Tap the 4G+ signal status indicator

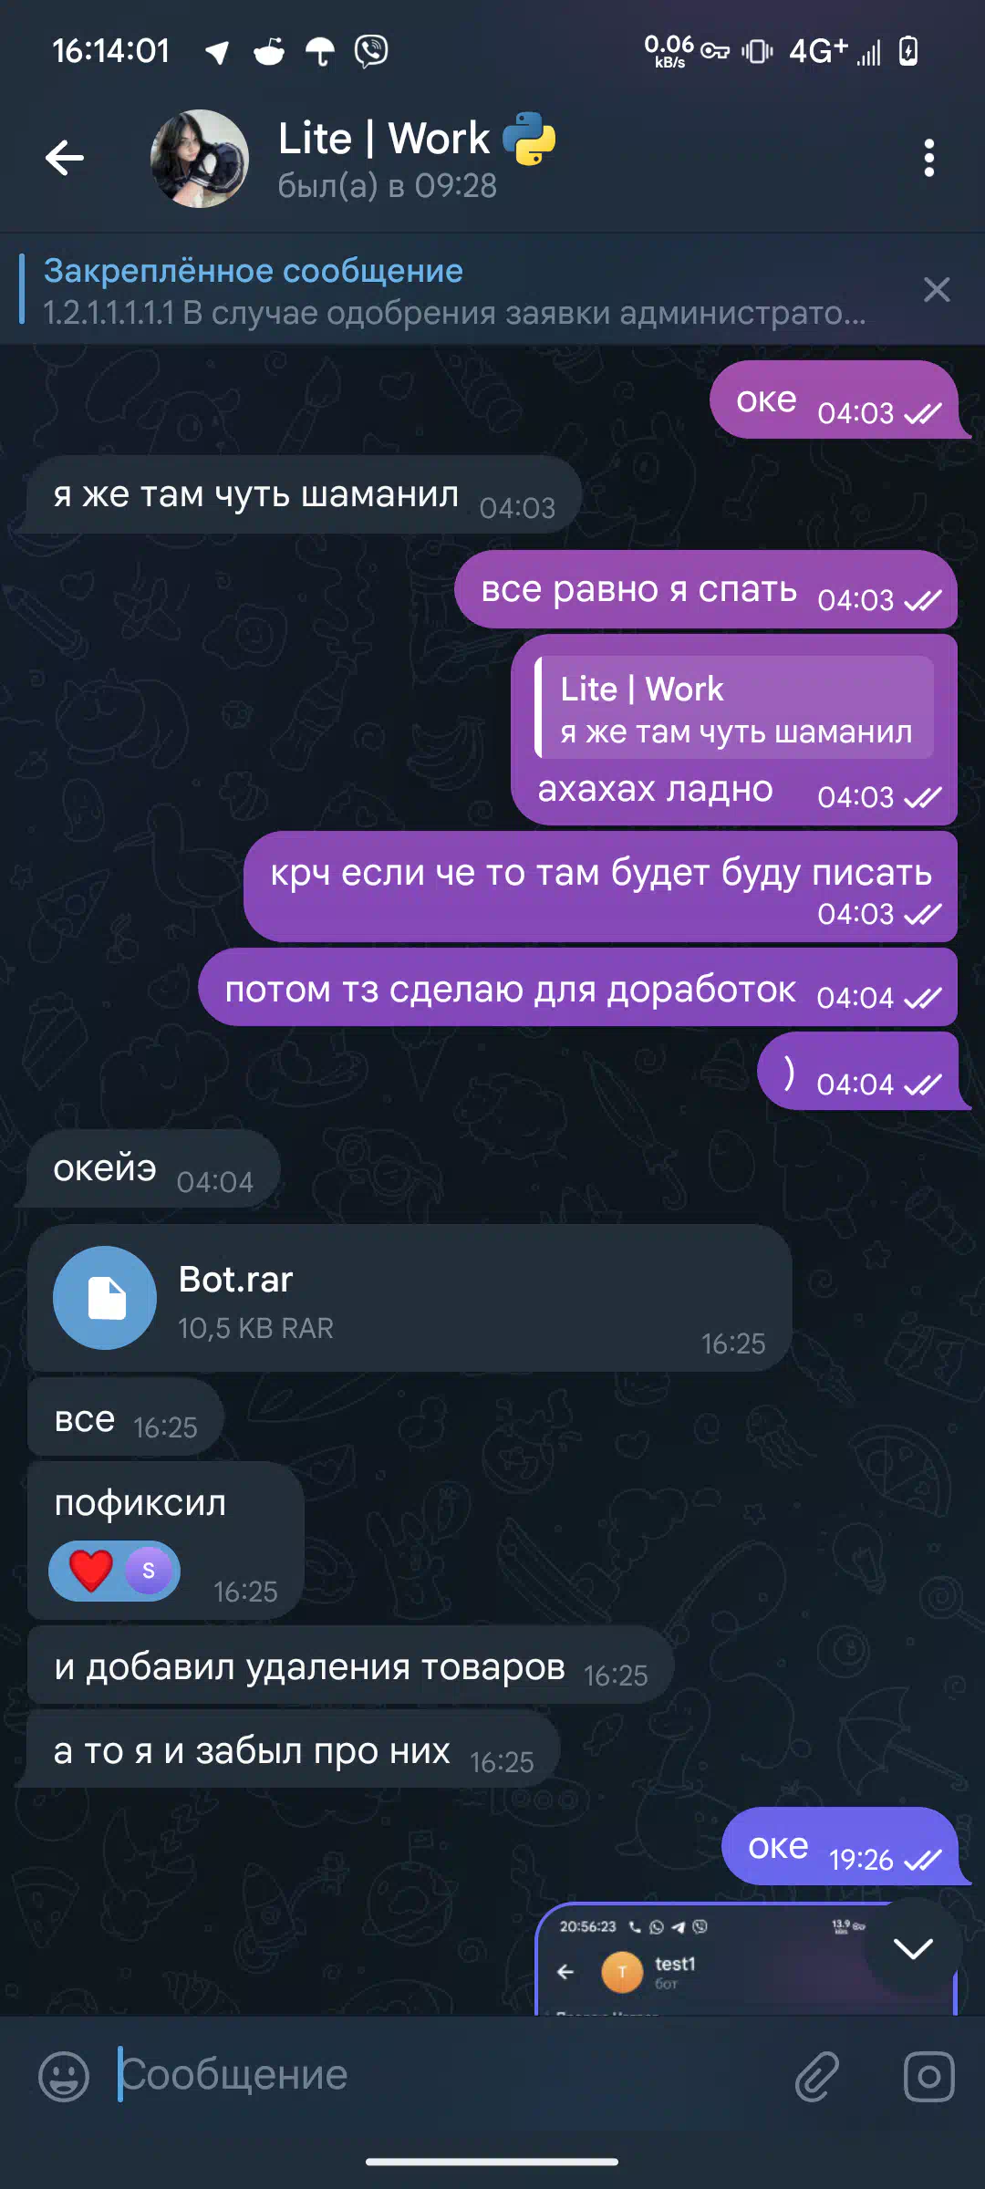tap(818, 51)
